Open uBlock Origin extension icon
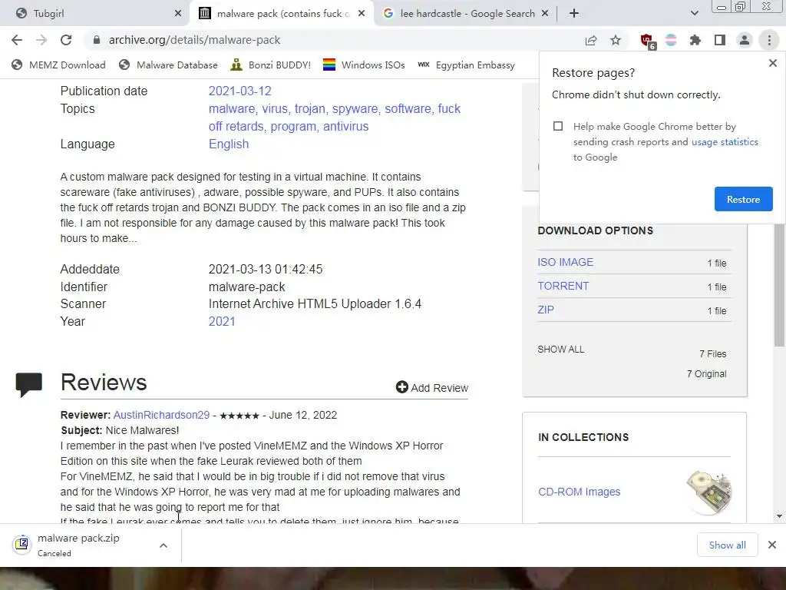786x590 pixels. 647,41
